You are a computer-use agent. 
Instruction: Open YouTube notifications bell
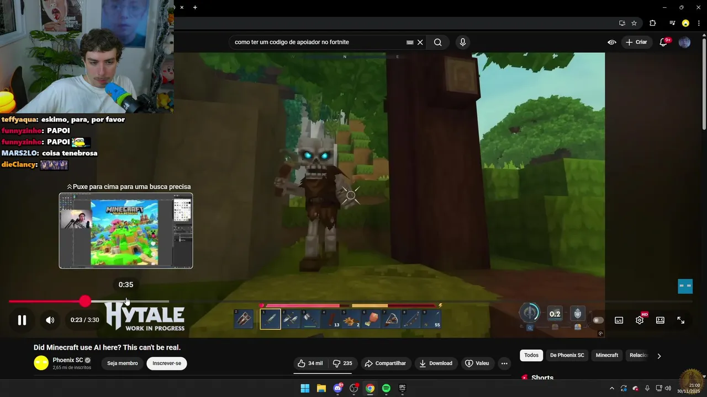coord(664,42)
